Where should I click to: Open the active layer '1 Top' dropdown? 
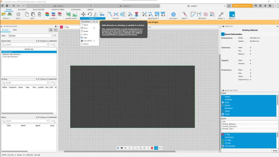pos(69,27)
